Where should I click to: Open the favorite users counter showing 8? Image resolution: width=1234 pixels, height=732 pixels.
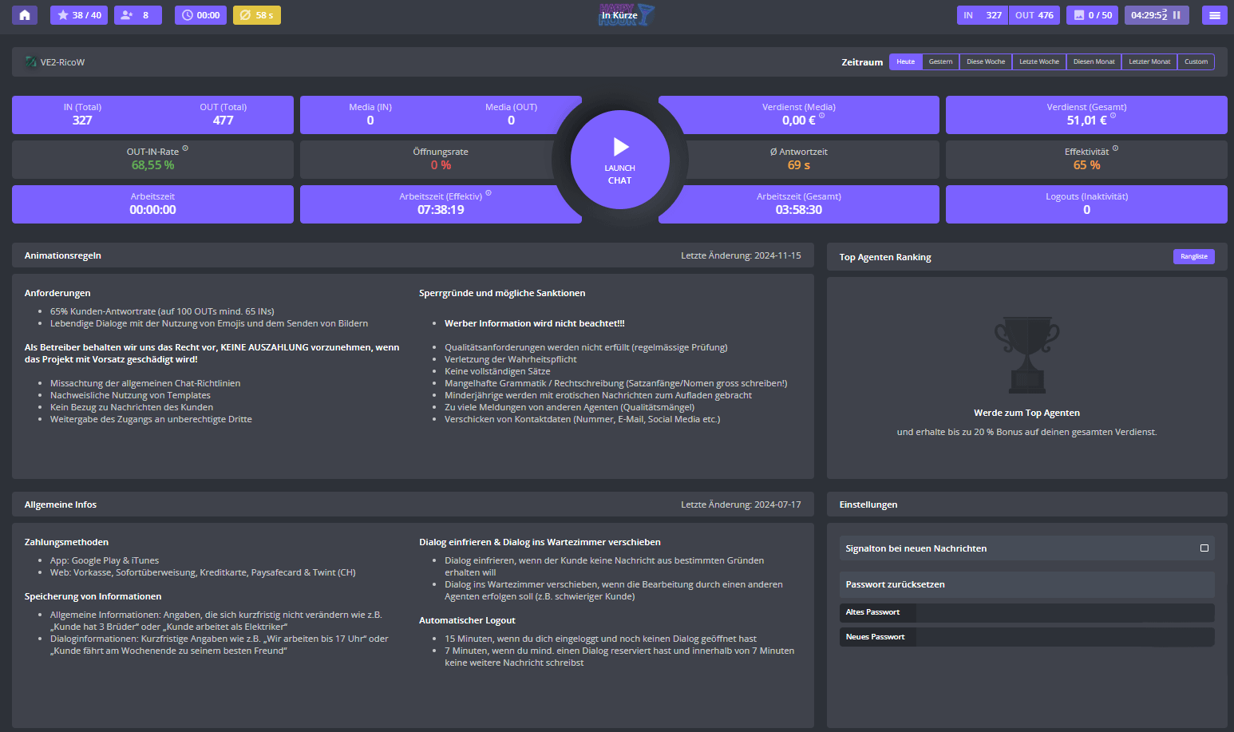tap(138, 15)
